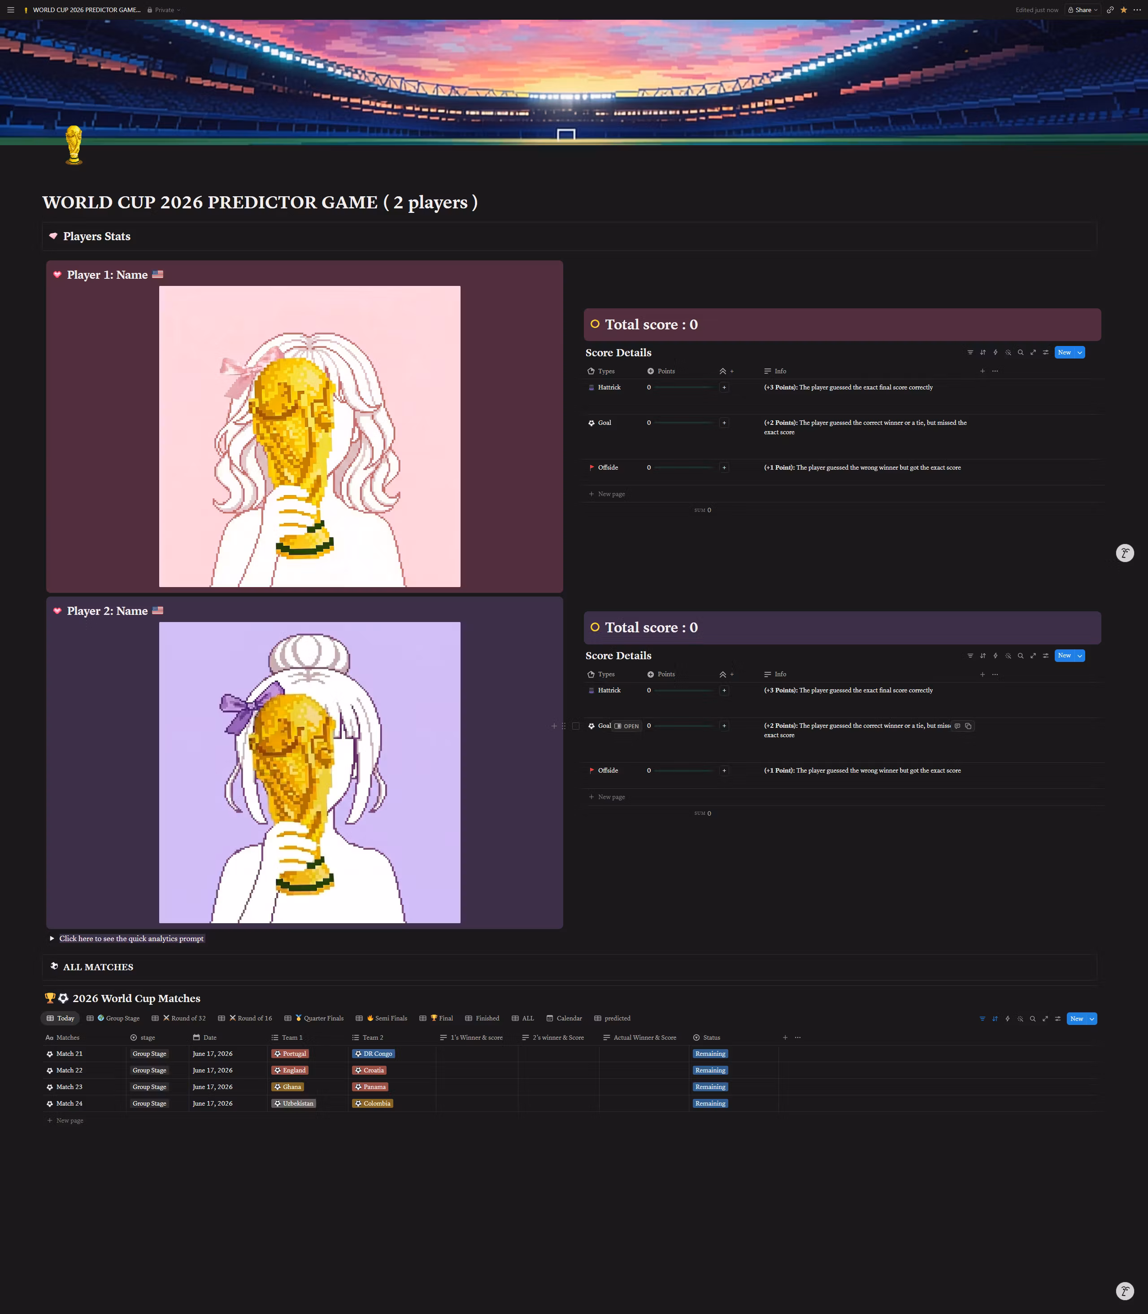Switch to predicted view tab
1148x1314 pixels.
click(x=613, y=1018)
